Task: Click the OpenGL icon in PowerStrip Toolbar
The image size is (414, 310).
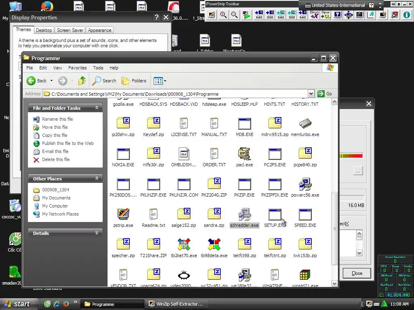Action: pos(325,15)
